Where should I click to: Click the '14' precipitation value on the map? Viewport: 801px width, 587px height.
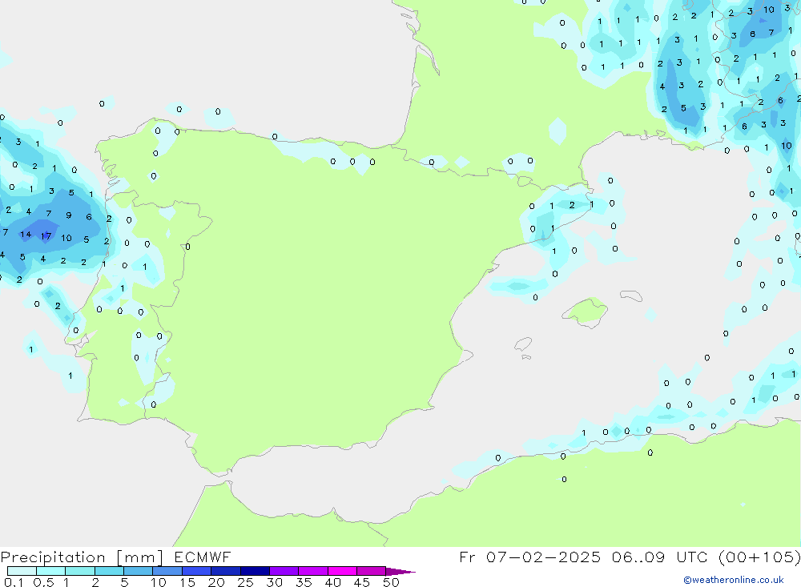coord(26,235)
